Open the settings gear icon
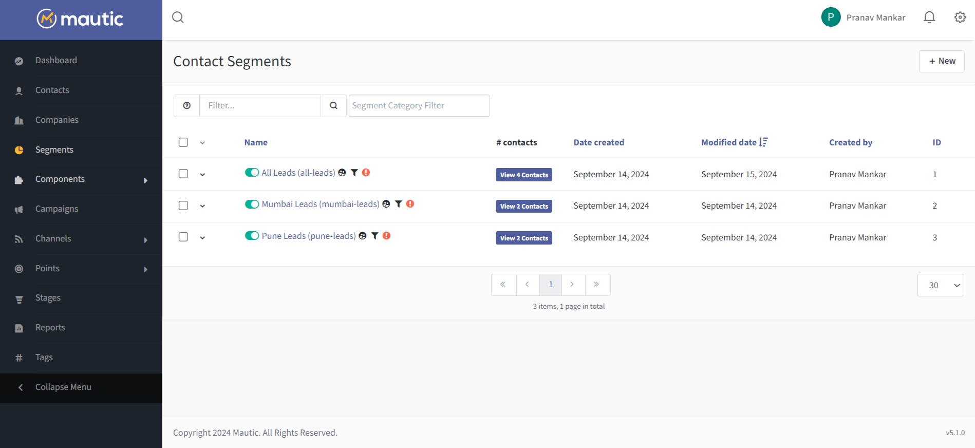The height and width of the screenshot is (448, 975). [x=960, y=17]
